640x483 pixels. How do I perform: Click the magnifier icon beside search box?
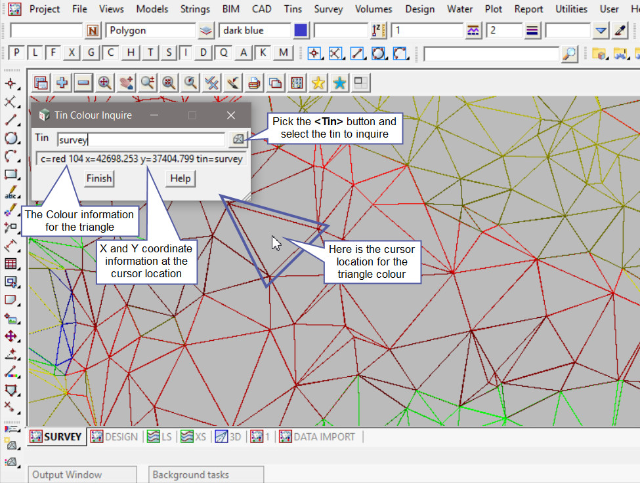(570, 54)
